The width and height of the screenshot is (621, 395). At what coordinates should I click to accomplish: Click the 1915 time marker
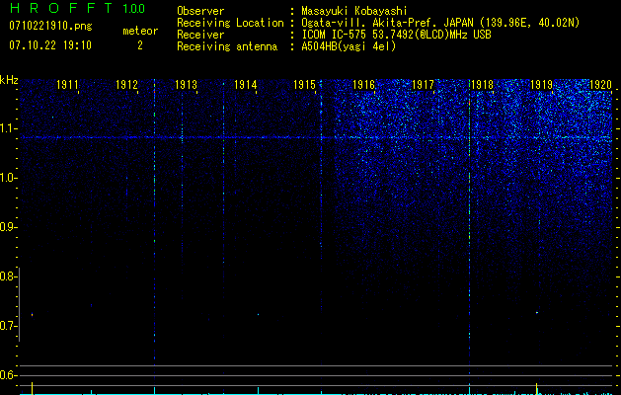coord(304,85)
